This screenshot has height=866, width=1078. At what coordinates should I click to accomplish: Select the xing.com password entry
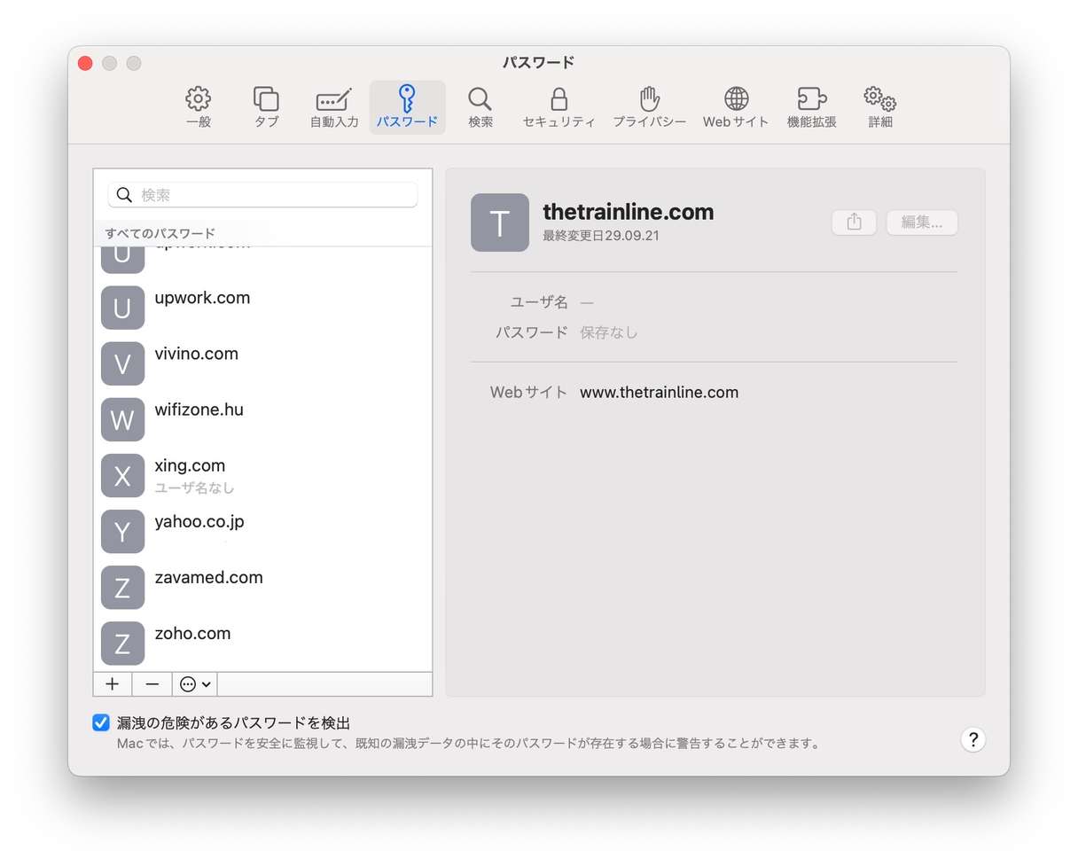(262, 475)
